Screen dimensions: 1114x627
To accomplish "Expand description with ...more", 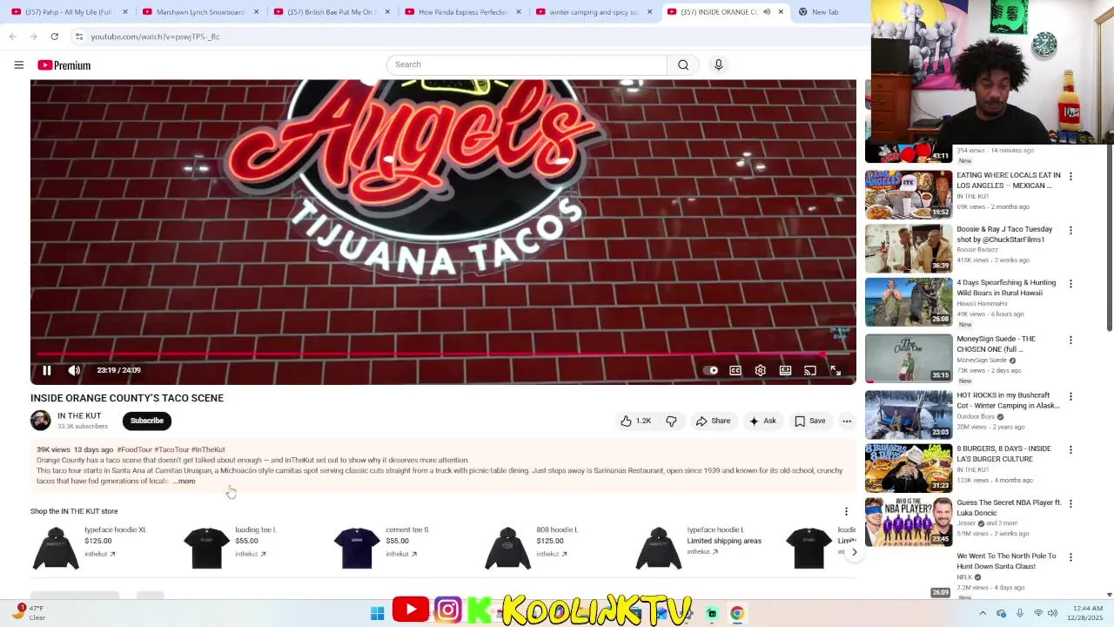I will 185,481.
